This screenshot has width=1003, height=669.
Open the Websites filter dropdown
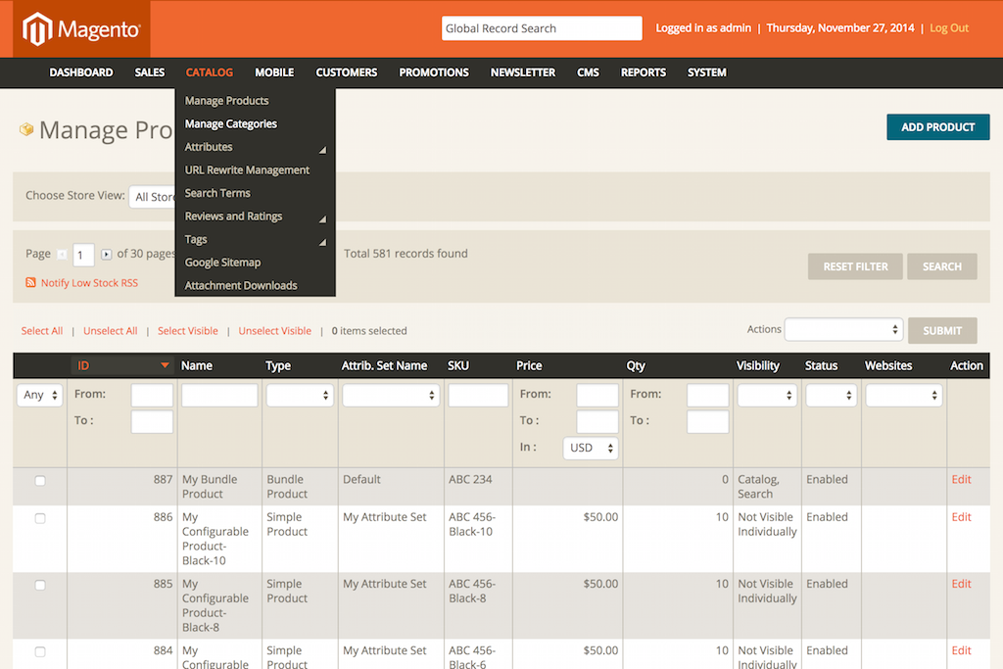[x=904, y=396]
